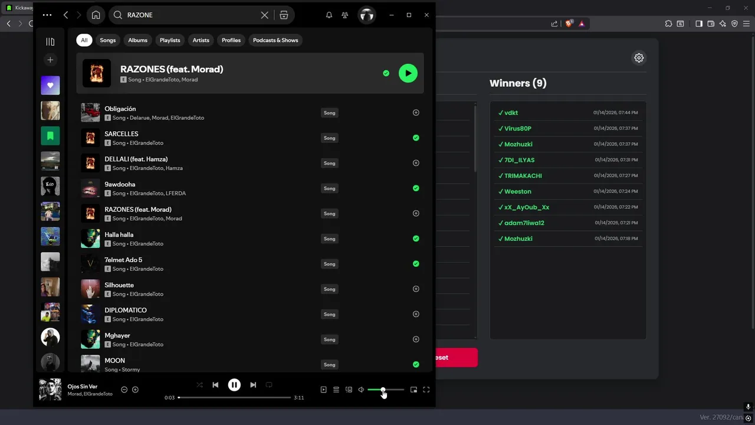Open Spotify browse icon beside search
This screenshot has width=755, height=425.
pos(284,15)
